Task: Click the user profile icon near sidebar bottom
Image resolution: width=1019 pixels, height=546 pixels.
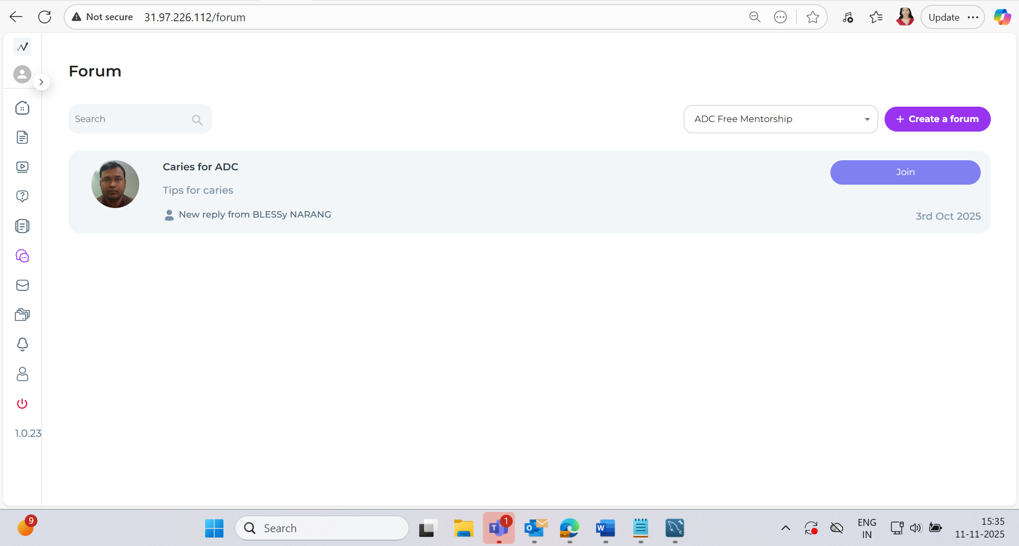Action: (22, 374)
